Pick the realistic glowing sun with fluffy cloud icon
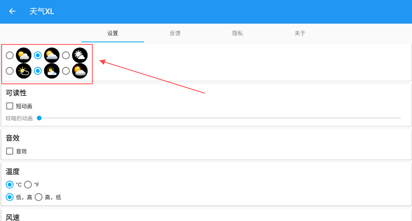Viewport: 412px width, 221px height. tap(80, 71)
